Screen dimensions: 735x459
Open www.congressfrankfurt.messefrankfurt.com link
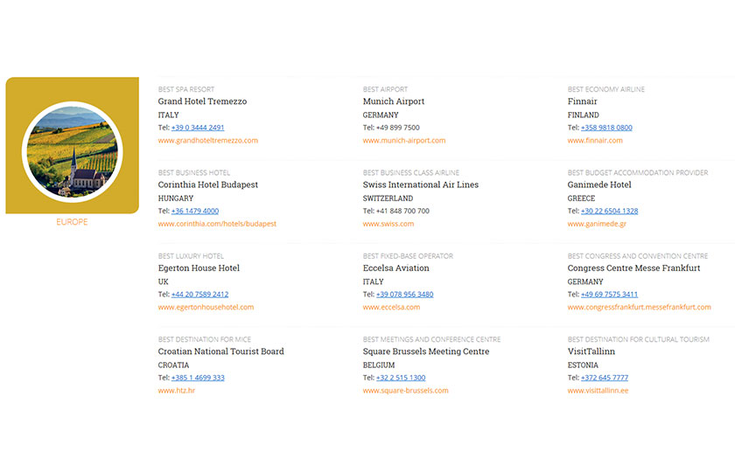[x=640, y=307]
